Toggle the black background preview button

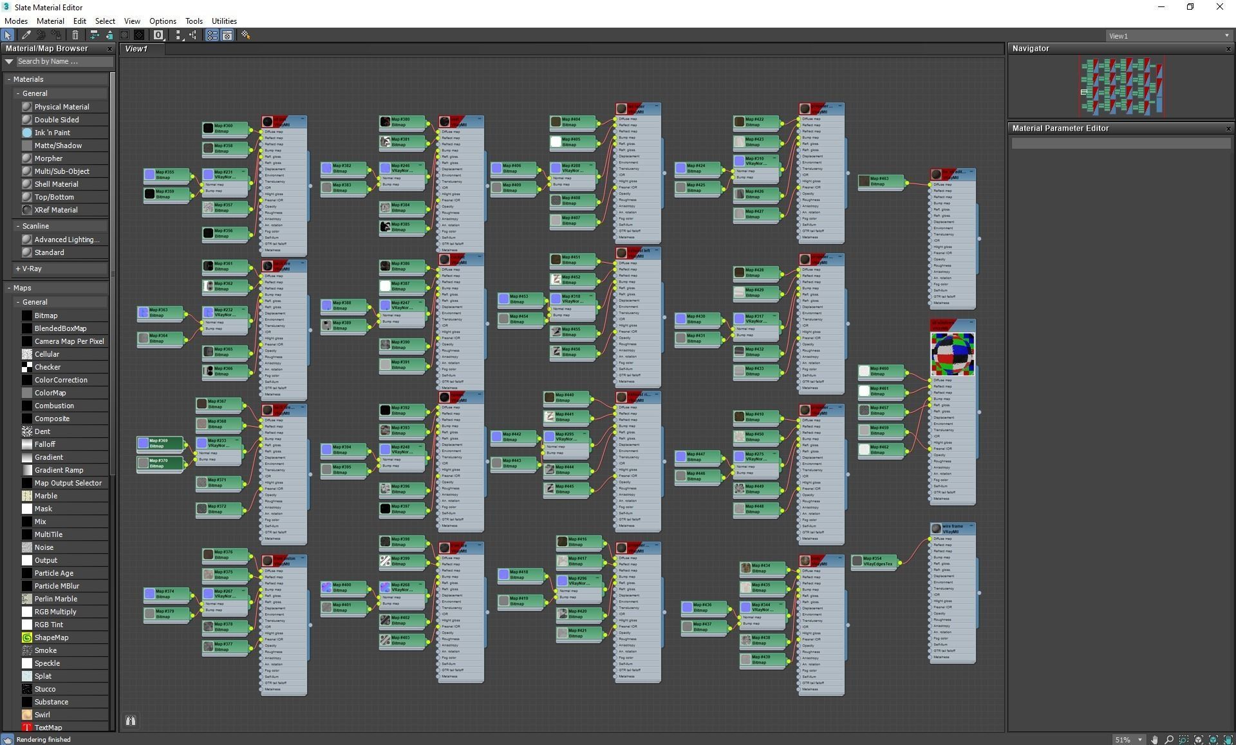(139, 35)
